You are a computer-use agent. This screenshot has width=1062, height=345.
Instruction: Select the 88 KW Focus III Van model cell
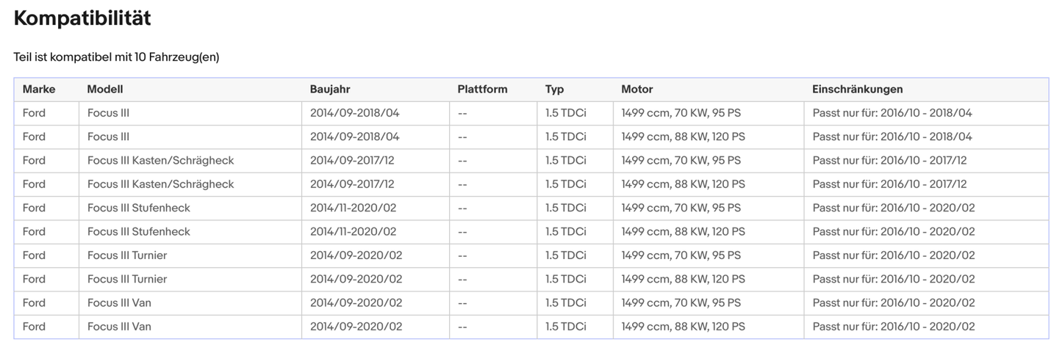click(119, 327)
